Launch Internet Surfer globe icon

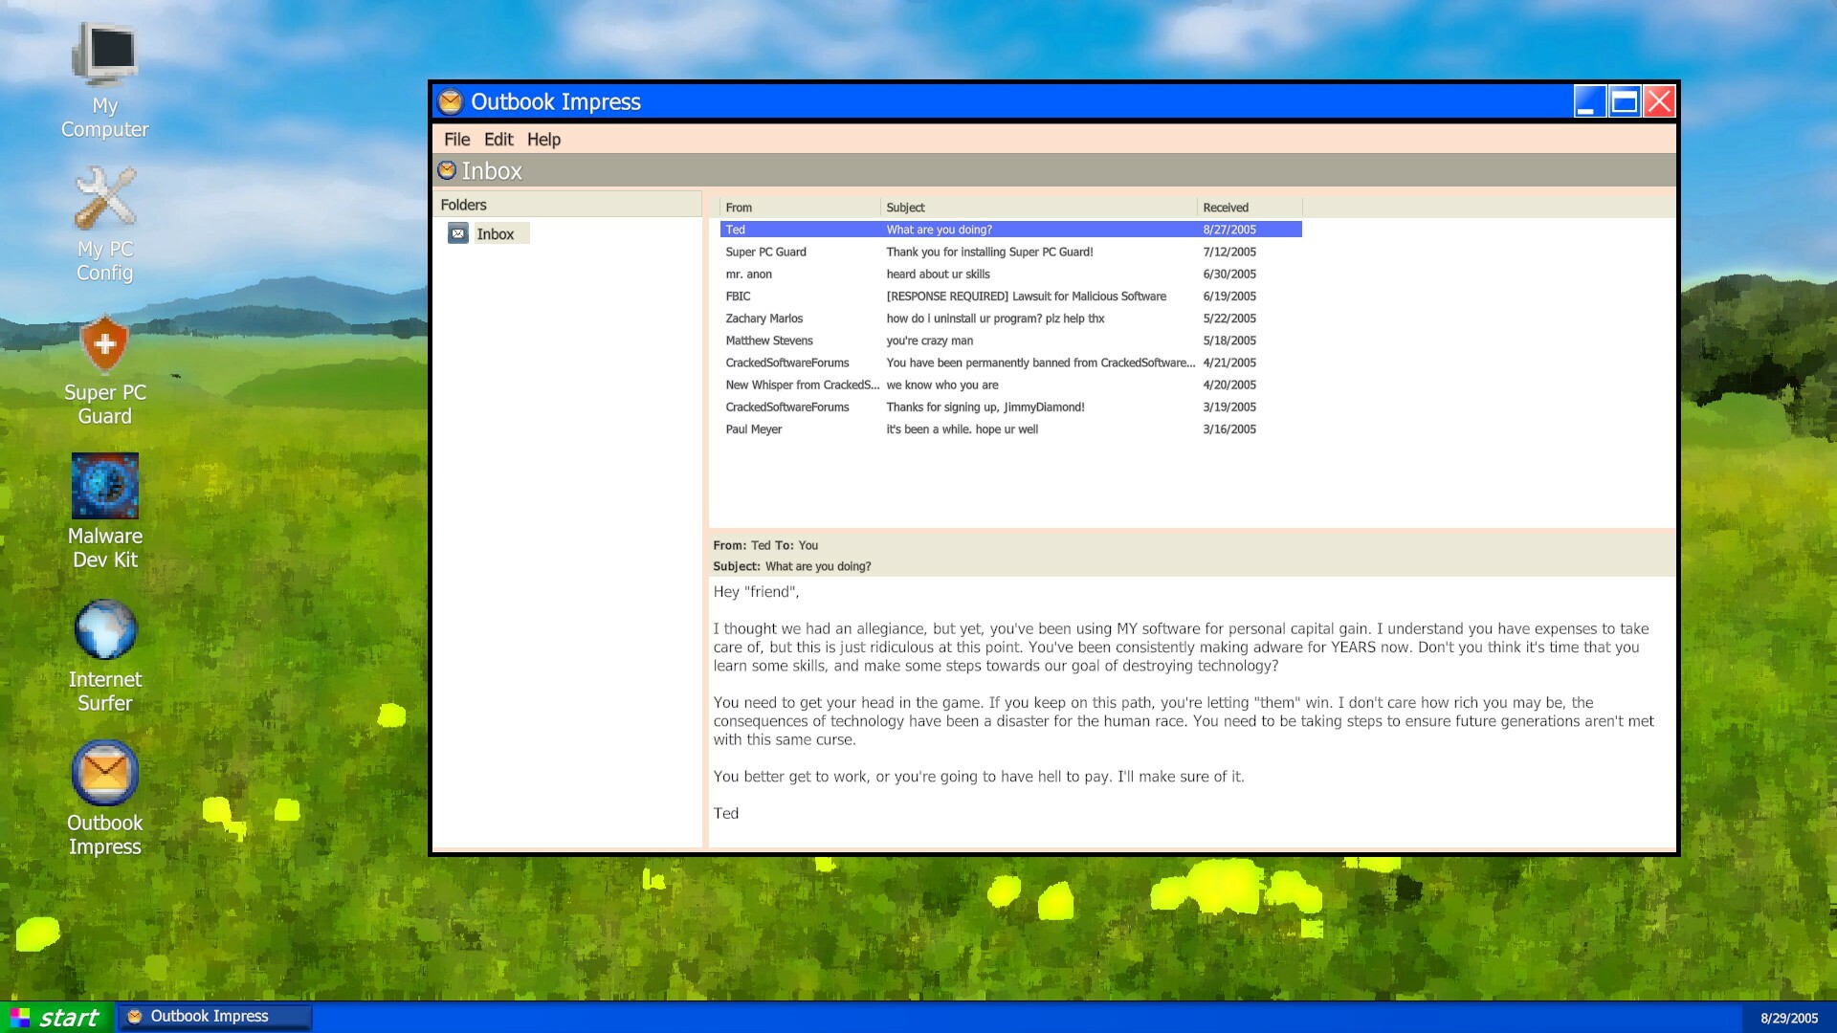tap(104, 629)
